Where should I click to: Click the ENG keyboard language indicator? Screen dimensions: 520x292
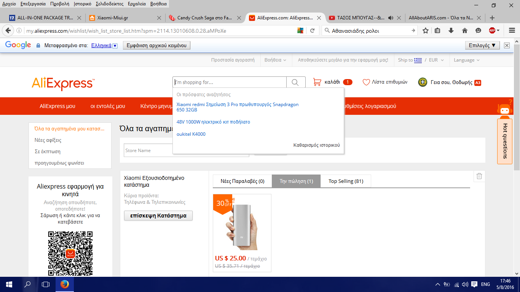click(485, 284)
